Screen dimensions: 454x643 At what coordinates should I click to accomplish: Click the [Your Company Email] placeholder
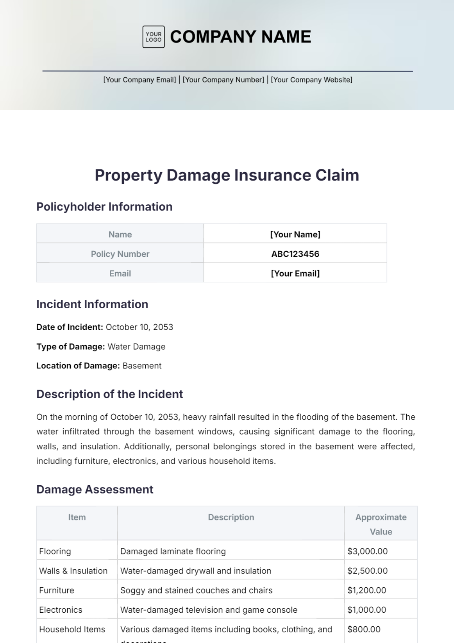(x=140, y=80)
